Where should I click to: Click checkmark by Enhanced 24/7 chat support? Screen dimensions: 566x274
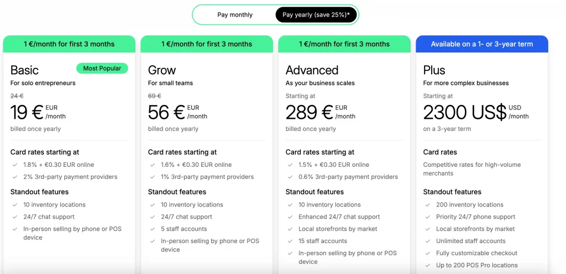(290, 217)
